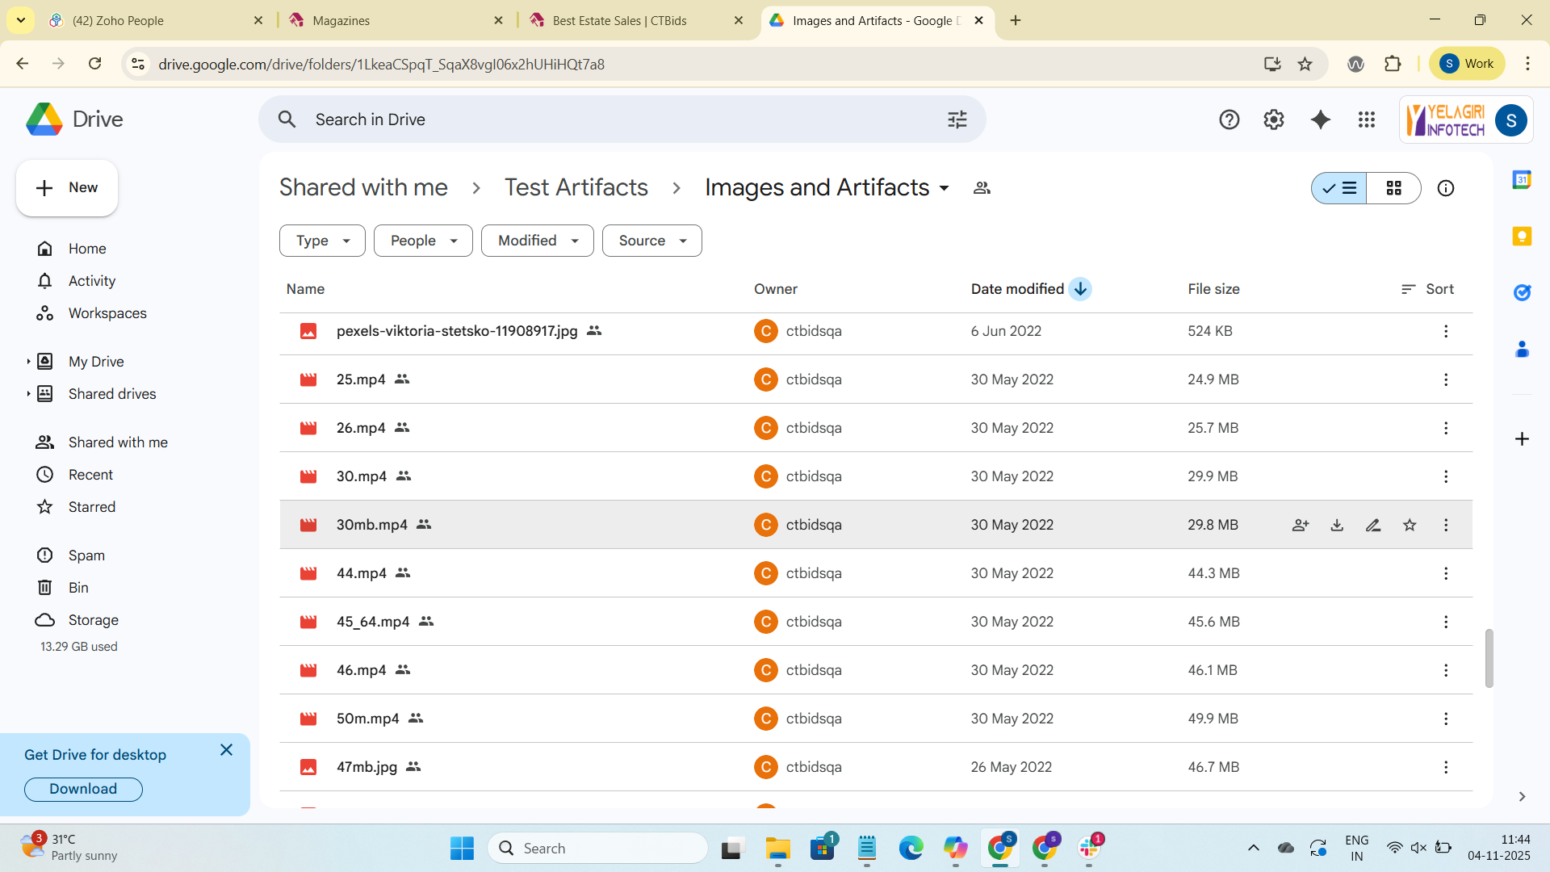
Task: Switch to the Best Estate Sales tab
Action: pos(619,20)
